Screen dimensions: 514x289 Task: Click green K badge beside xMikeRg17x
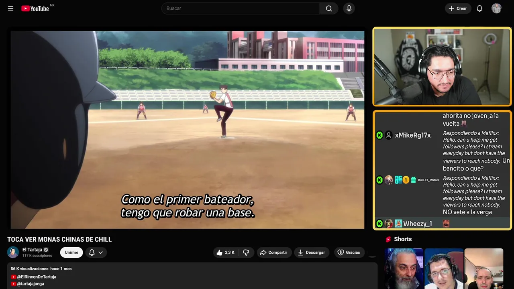point(379,135)
